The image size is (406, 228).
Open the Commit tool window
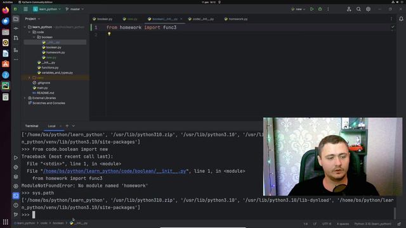pyautogui.click(x=16, y=28)
